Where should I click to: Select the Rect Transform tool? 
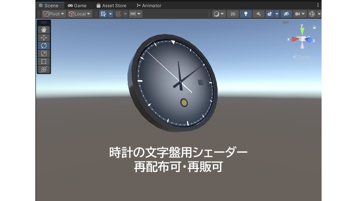(x=43, y=61)
